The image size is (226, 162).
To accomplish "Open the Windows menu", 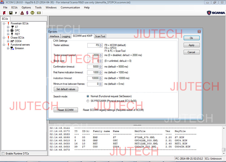I will coord(51,8).
